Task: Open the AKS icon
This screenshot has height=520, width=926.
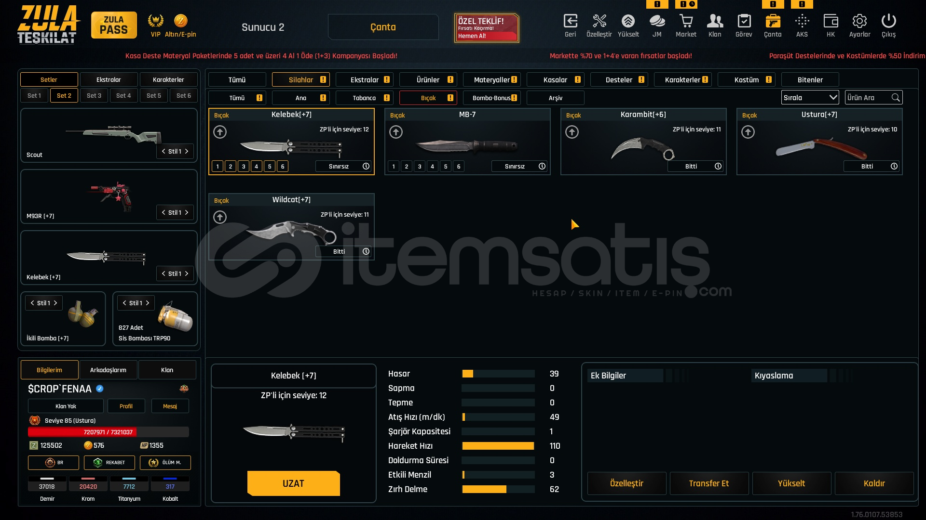Action: (802, 21)
